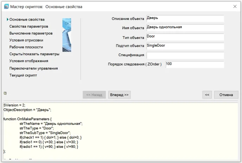242x163 pixels.
Task: Click the empty Спецификация field
Action: [185, 55]
